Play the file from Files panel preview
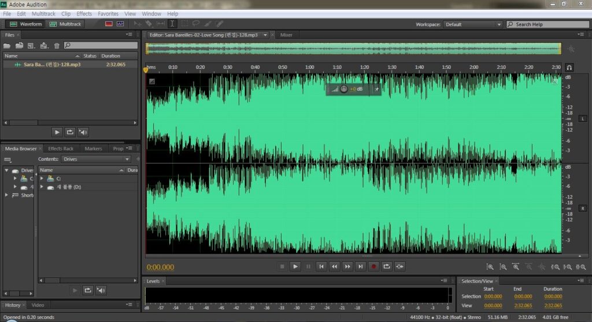Image resolution: width=592 pixels, height=322 pixels. [57, 132]
